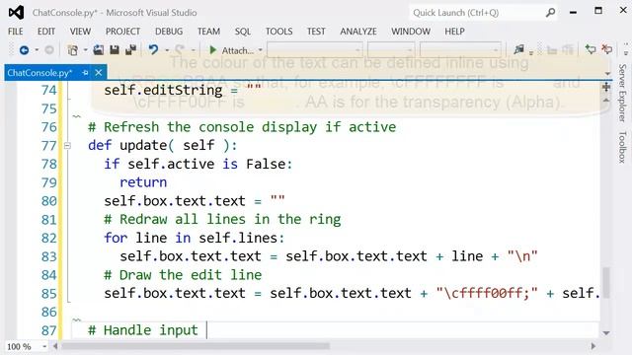Click the Navigate Backward arrow icon
Viewport: 632px width, 355px height.
[x=24, y=50]
